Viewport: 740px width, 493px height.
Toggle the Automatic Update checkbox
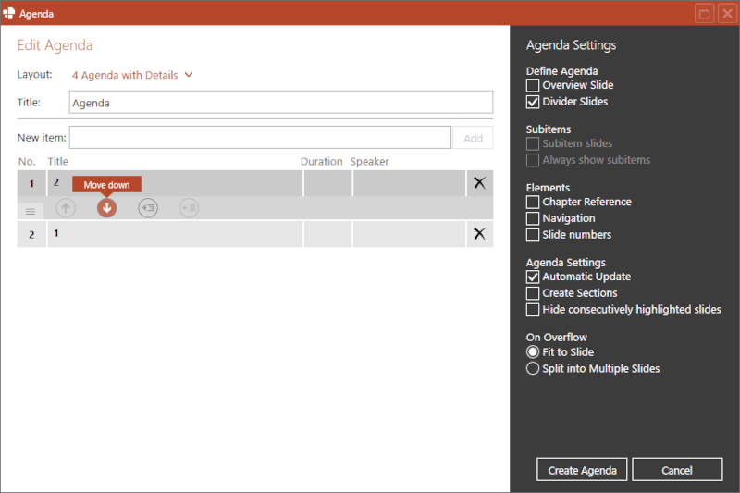tap(533, 277)
